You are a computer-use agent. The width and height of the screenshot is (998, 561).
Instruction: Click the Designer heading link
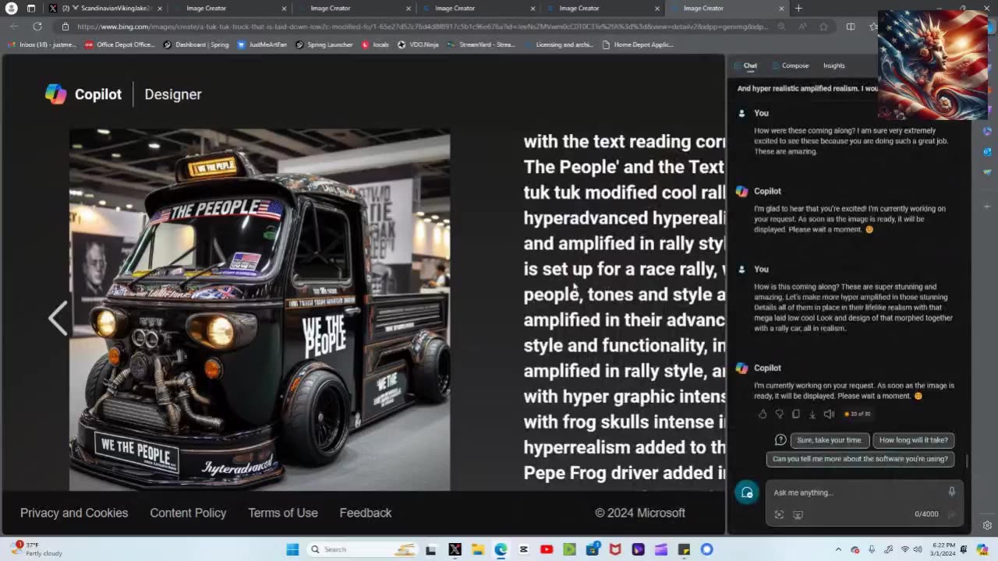pyautogui.click(x=173, y=94)
